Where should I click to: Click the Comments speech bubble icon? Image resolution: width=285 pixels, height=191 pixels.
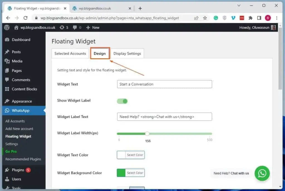click(7, 80)
